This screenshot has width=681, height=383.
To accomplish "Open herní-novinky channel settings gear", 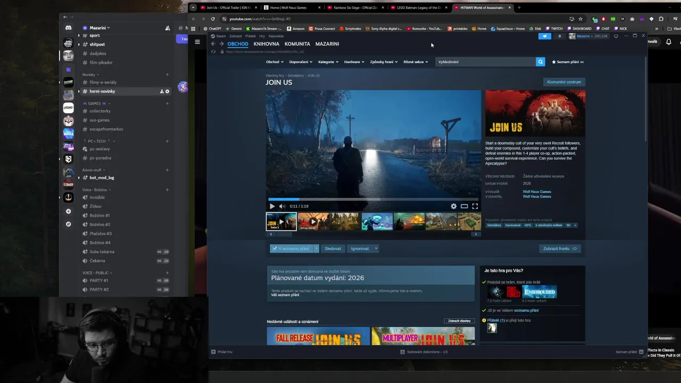I will click(x=167, y=91).
